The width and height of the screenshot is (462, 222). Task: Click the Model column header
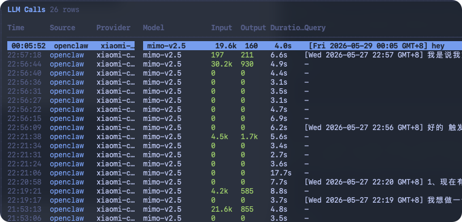pos(153,28)
